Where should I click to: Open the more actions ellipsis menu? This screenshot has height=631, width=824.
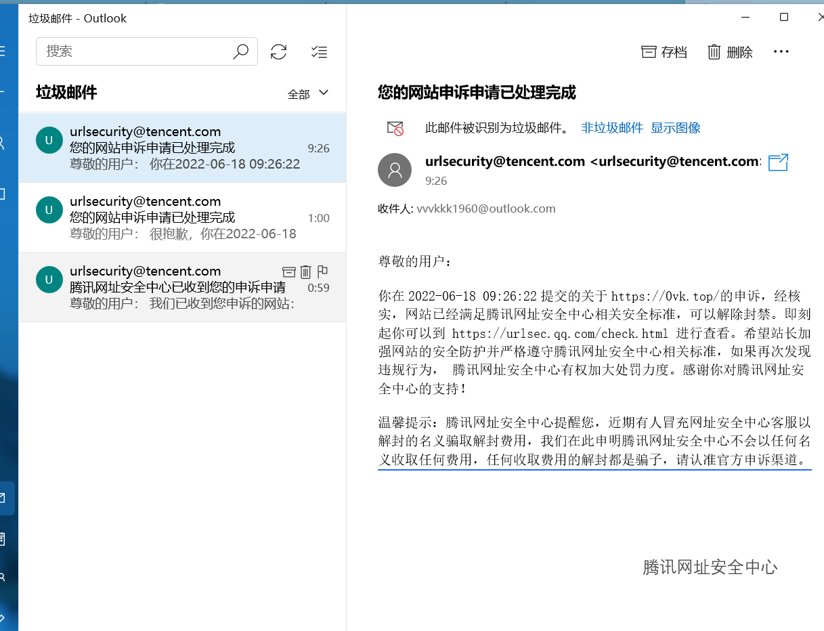pos(781,51)
